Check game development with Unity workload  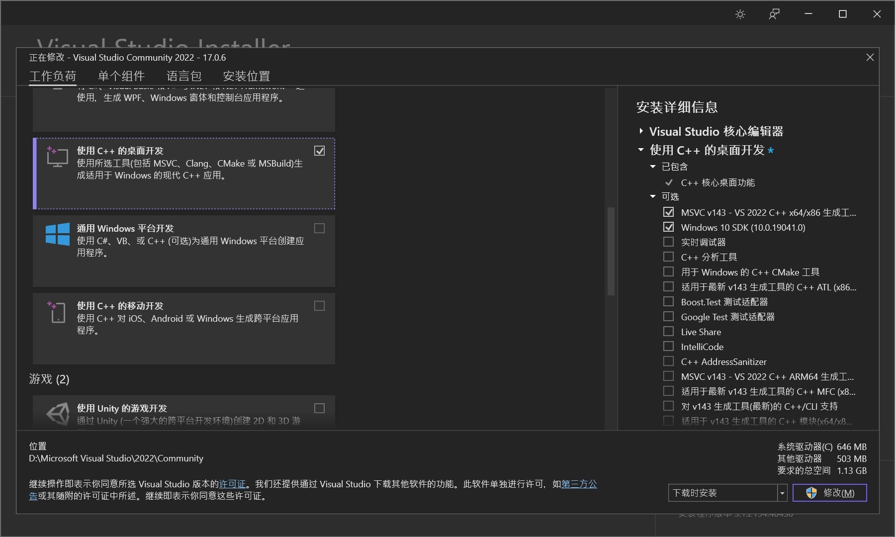click(320, 408)
